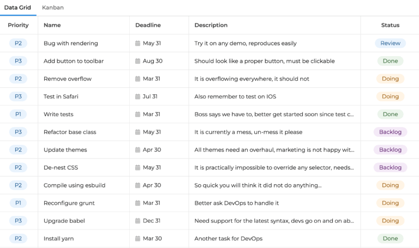The width and height of the screenshot is (419, 248).
Task: Click Done status badge for Install yarn
Action: 390,239
